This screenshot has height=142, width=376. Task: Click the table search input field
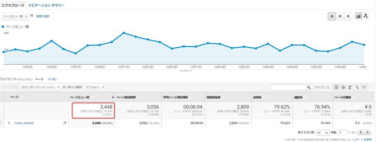coord(288,87)
